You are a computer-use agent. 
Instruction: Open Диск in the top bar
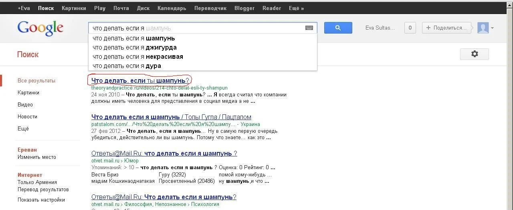[x=143, y=8]
